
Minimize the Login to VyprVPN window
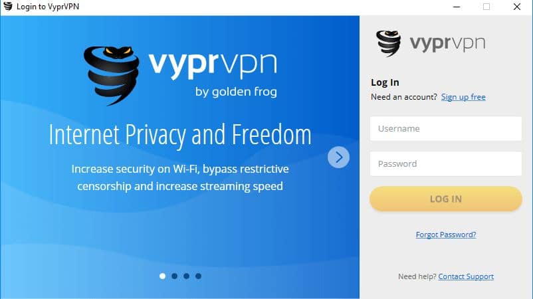tap(457, 7)
